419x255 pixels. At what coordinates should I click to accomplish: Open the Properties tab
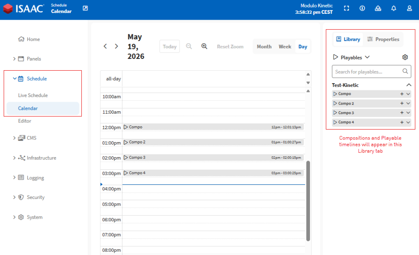click(x=383, y=39)
